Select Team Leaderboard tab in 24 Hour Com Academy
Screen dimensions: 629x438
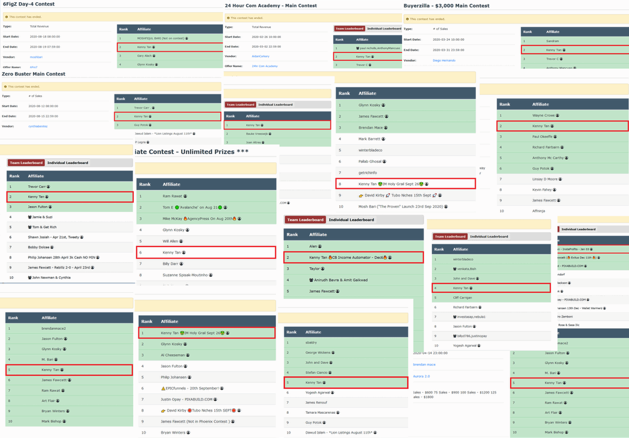pos(349,29)
